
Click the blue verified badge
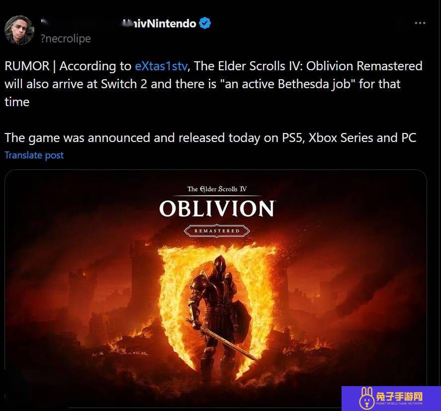[x=205, y=23]
